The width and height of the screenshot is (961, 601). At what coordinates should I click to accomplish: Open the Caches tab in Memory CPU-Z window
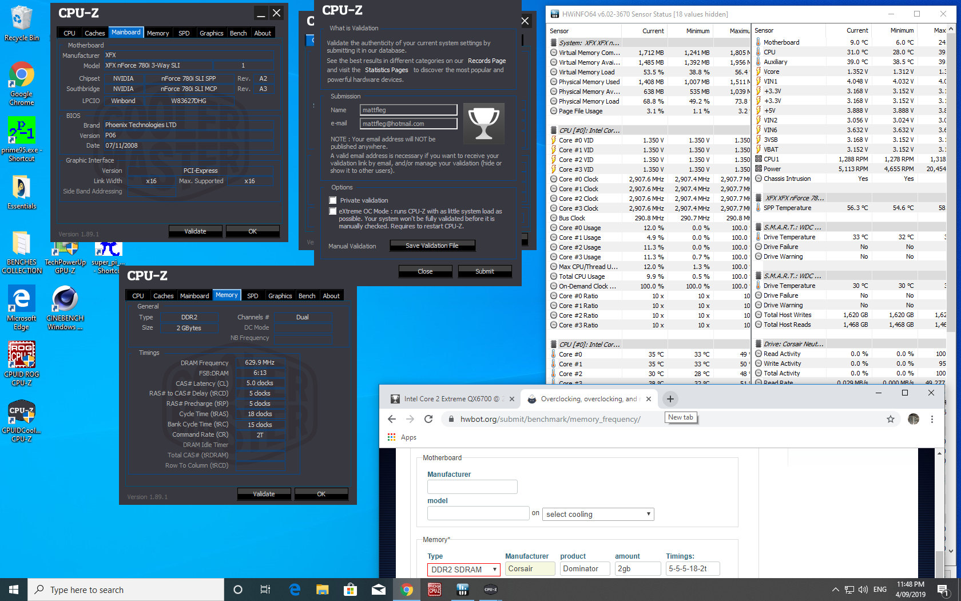tap(164, 296)
